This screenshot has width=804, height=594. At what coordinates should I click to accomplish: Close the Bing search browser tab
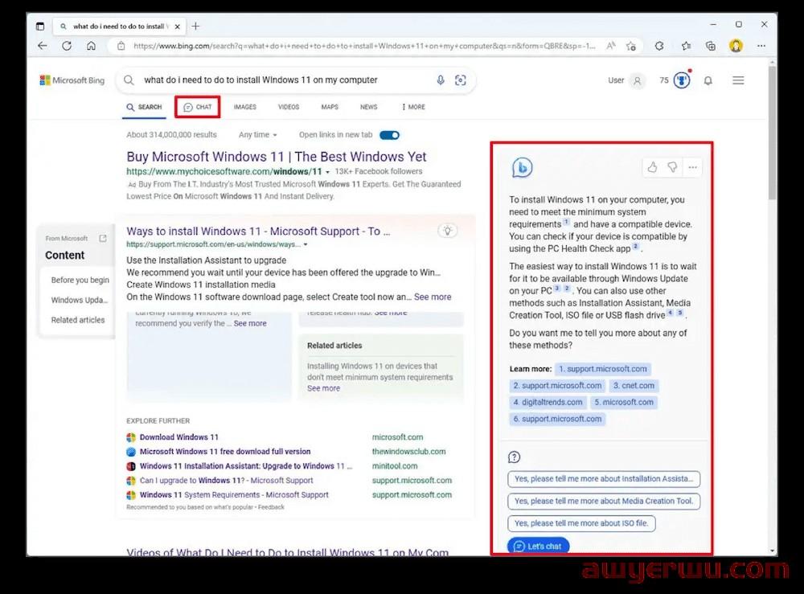tap(178, 27)
